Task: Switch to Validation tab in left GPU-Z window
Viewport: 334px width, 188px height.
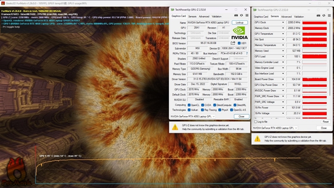Action: pyautogui.click(x=216, y=16)
